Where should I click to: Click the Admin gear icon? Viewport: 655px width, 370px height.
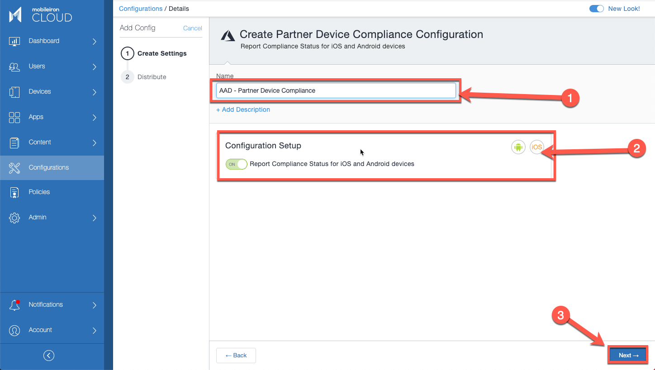(14, 217)
